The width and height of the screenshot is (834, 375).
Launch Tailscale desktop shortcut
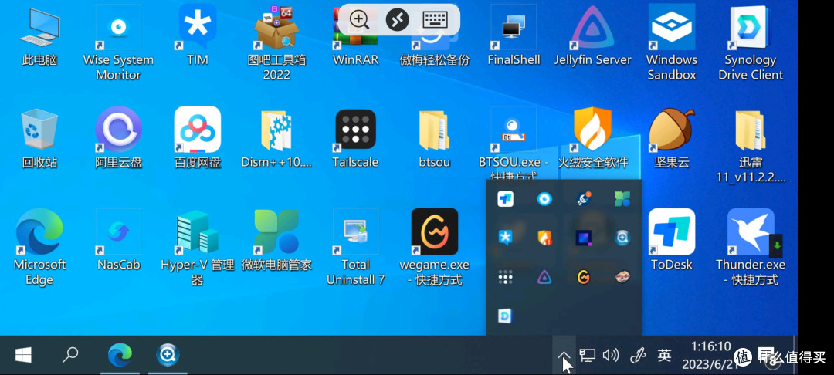click(x=355, y=138)
